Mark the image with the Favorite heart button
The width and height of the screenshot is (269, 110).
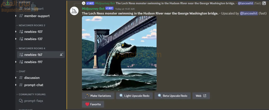(x=93, y=104)
